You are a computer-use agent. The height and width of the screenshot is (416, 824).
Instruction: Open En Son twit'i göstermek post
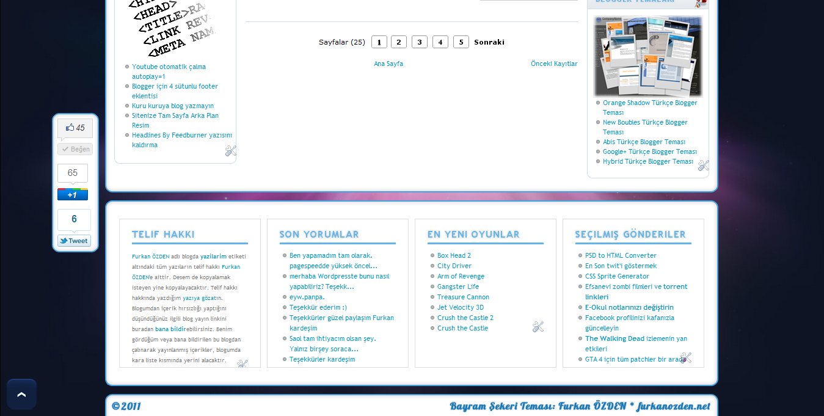coord(621,266)
